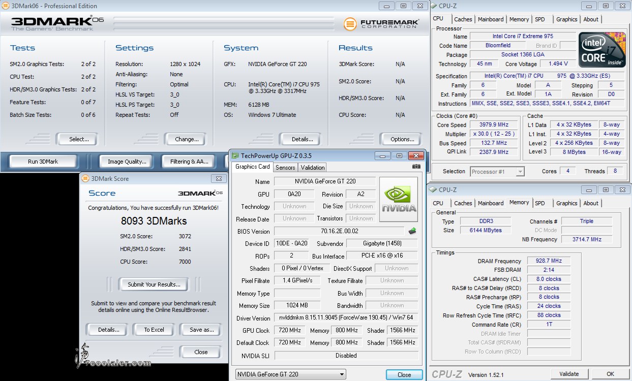Image resolution: width=632 pixels, height=381 pixels.
Task: Click the Resolution value 1280 x 1024
Action: tap(185, 64)
